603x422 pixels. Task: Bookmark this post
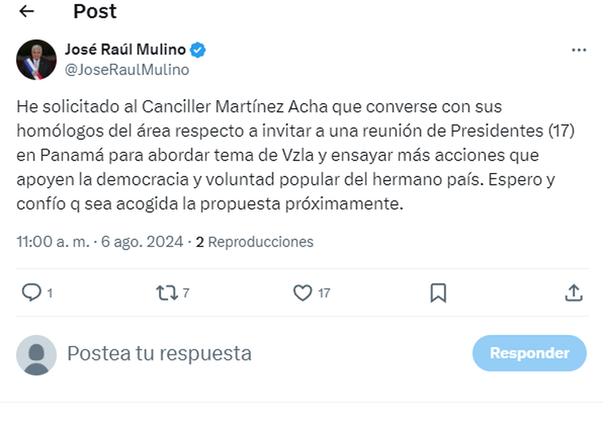coord(438,292)
